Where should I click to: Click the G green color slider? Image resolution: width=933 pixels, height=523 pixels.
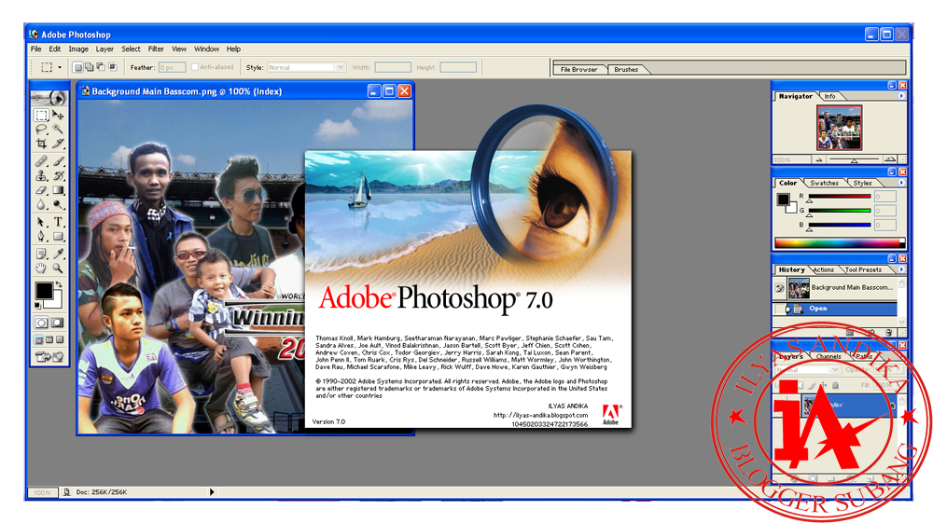(x=839, y=211)
